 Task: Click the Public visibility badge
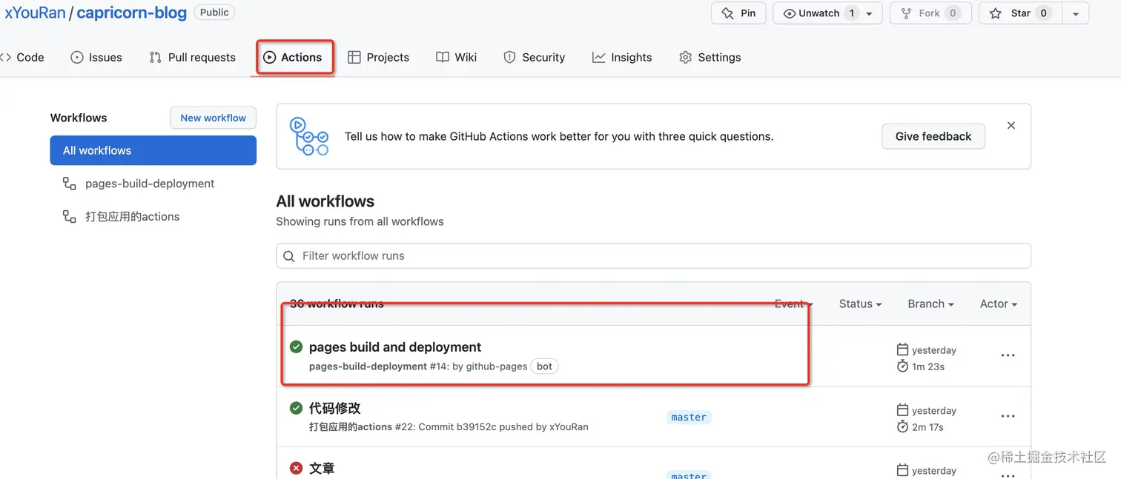click(x=214, y=13)
